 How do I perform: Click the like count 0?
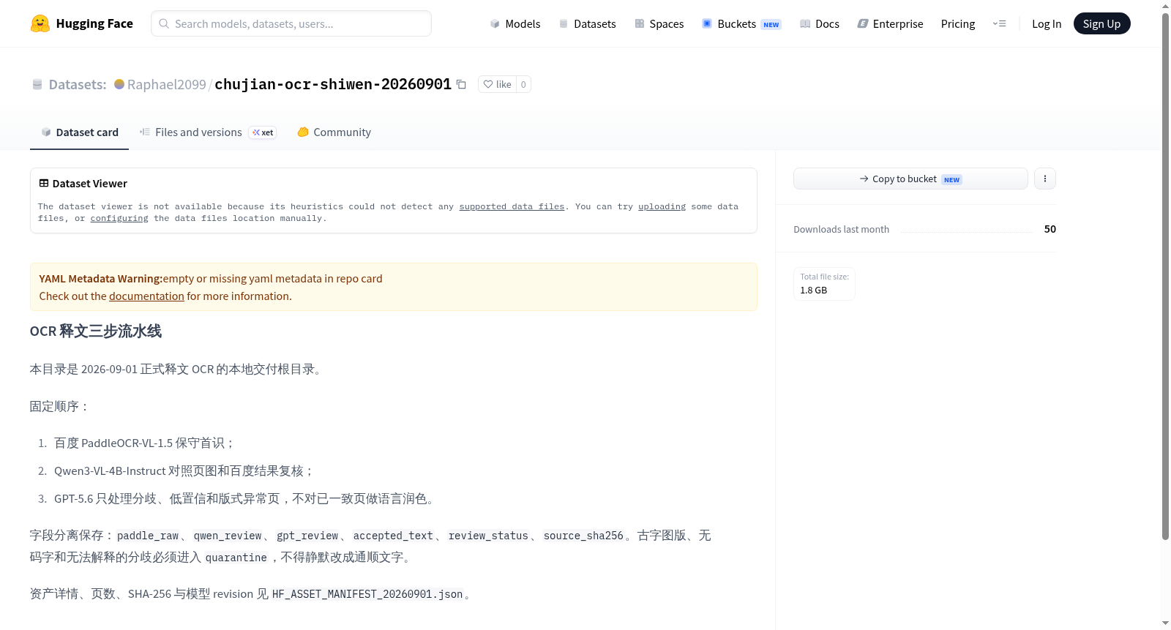pyautogui.click(x=523, y=84)
